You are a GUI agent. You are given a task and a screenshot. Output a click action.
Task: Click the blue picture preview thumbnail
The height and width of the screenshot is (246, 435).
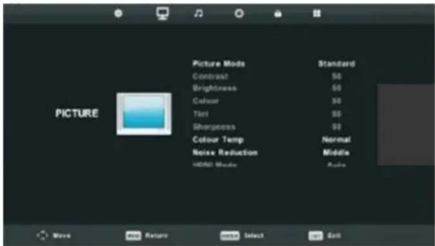(144, 114)
